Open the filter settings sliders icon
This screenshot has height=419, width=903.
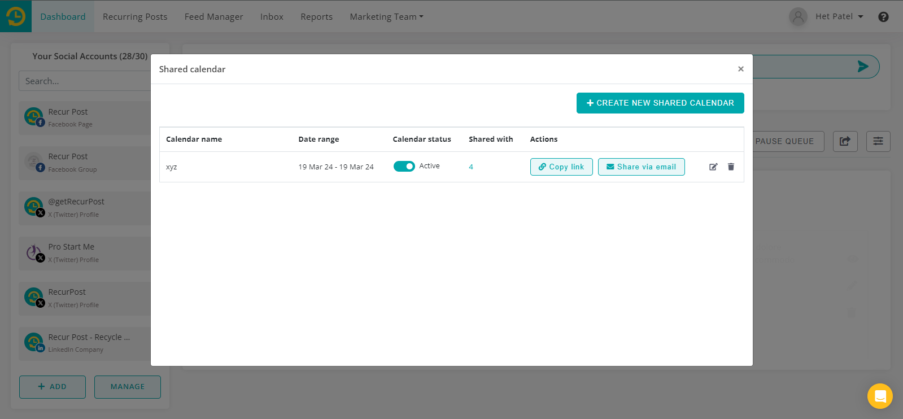tap(878, 141)
